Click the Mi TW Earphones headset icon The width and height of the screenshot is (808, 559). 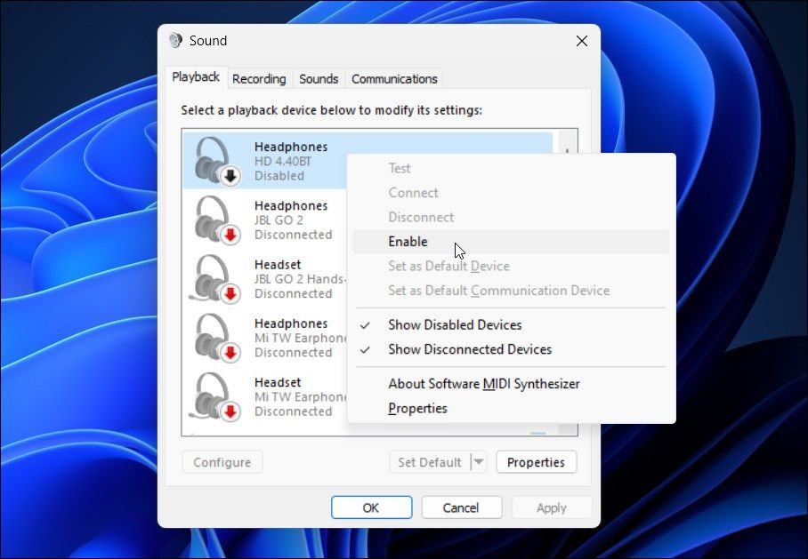click(x=214, y=395)
